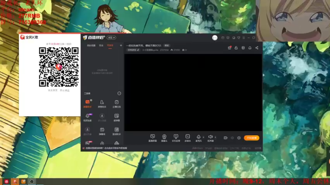
Task: Open the chat bubble icon in title bar
Action: 233,38
